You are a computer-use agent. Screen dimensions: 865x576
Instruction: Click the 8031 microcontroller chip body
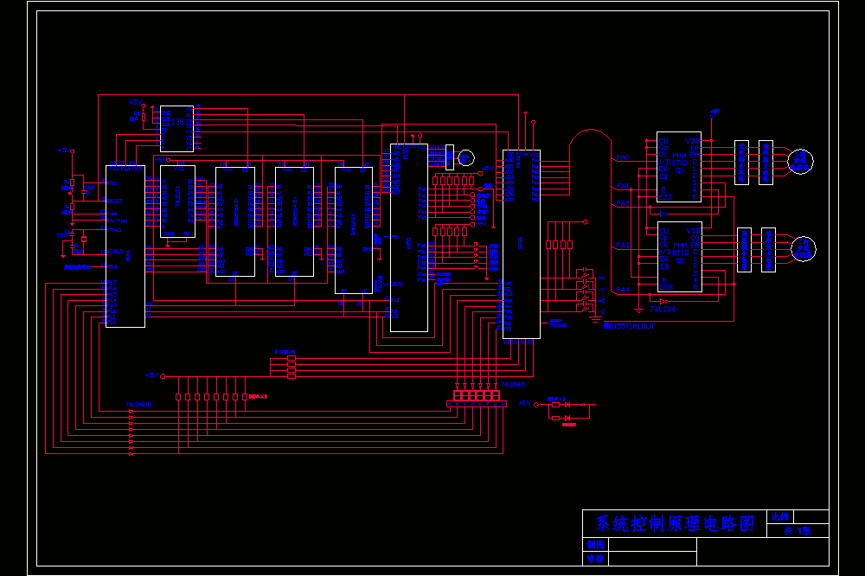coord(125,246)
